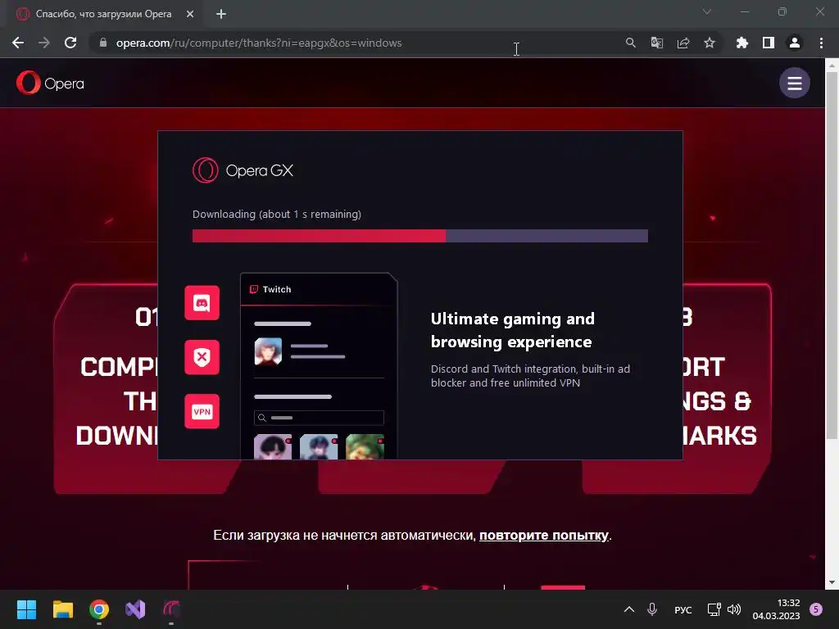Click the streamer avatar in Twitch preview

268,351
